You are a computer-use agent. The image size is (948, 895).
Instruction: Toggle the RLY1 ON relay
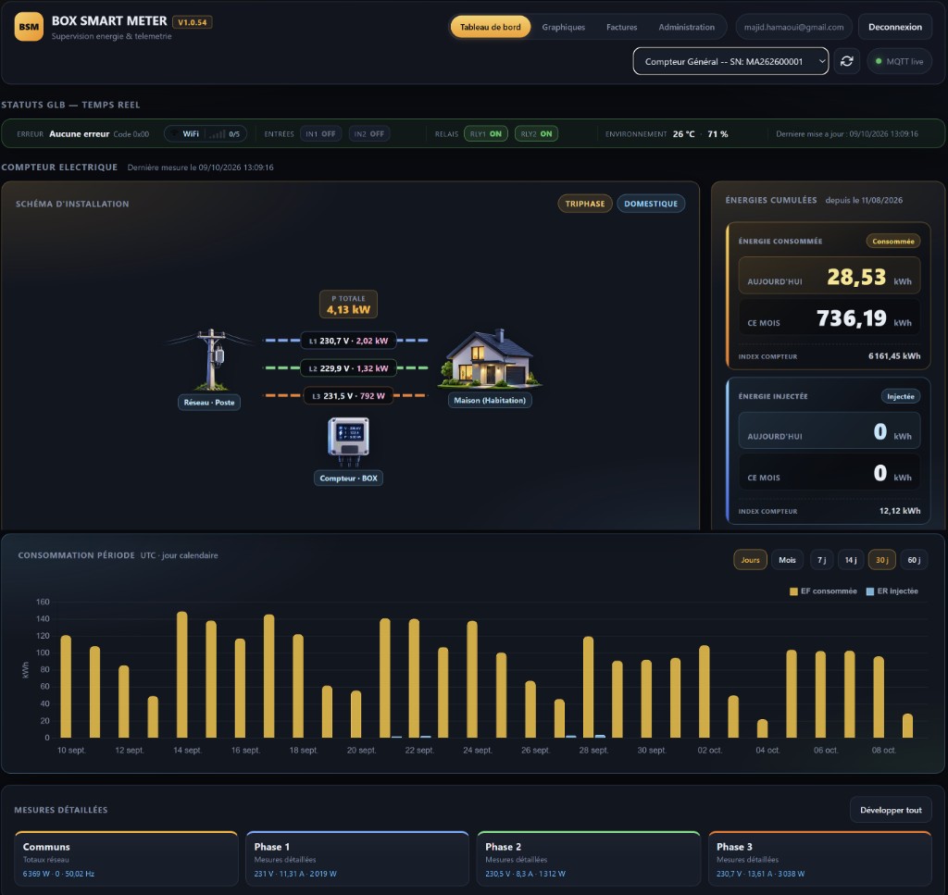(x=485, y=133)
